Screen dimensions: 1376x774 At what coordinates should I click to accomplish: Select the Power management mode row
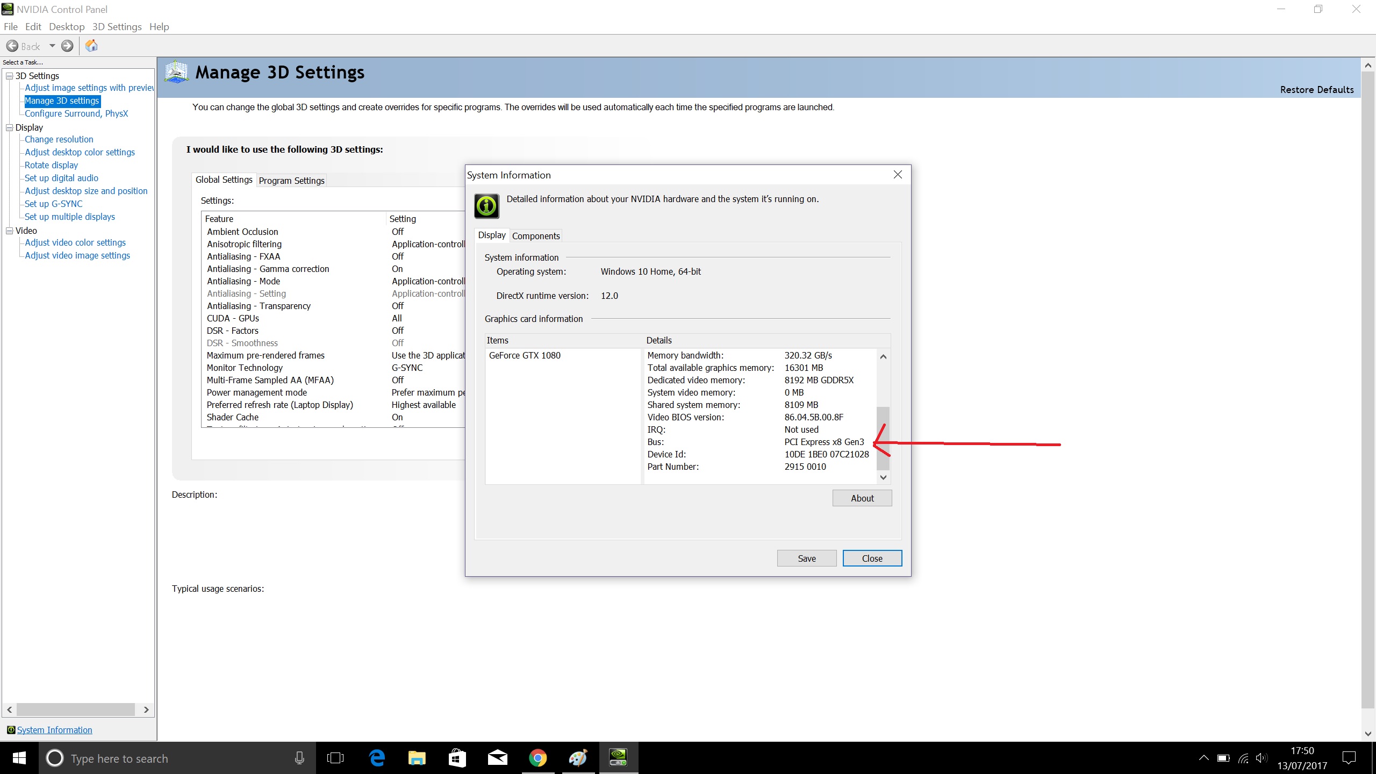333,392
